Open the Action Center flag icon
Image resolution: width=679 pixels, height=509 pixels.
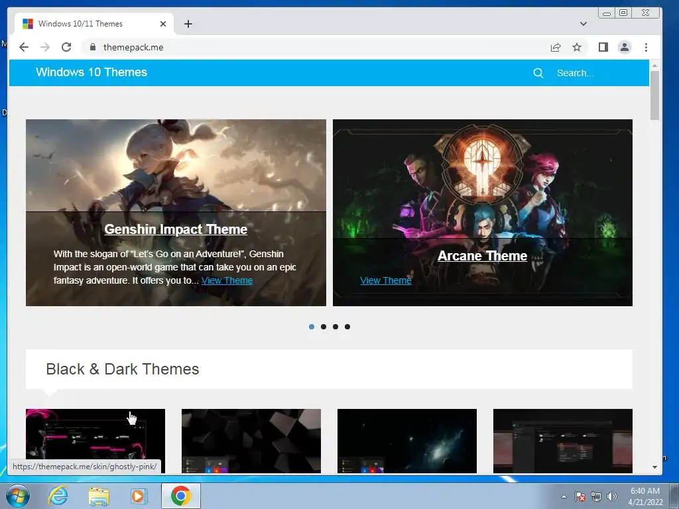pos(580,496)
